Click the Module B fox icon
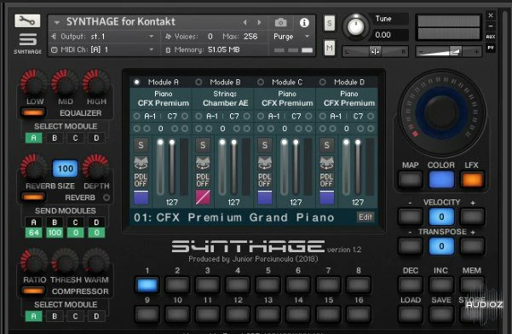The width and height of the screenshot is (512, 334). point(203,163)
